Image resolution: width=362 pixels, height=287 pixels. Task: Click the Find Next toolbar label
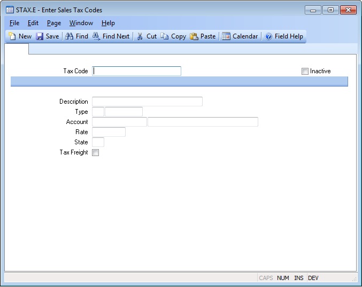click(116, 36)
